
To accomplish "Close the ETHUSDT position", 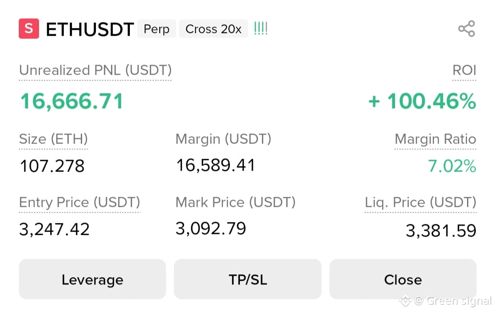I will click(403, 279).
